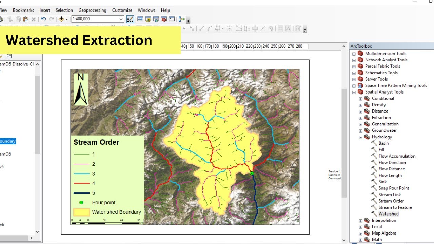Click the Cut icon in standard toolbar

click(x=10, y=19)
